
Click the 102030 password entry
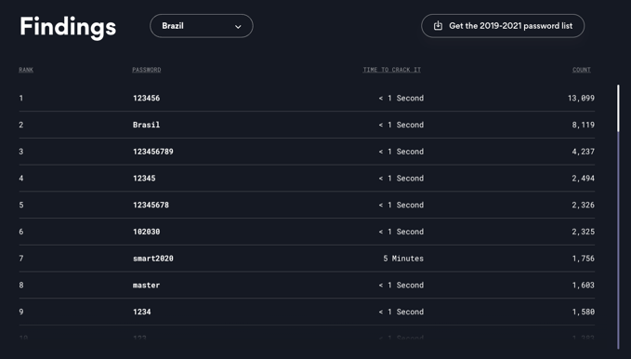coord(147,232)
